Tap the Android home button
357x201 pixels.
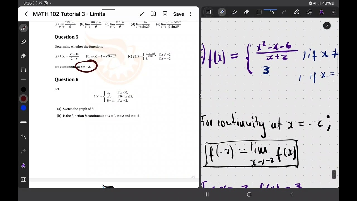click(x=249, y=194)
